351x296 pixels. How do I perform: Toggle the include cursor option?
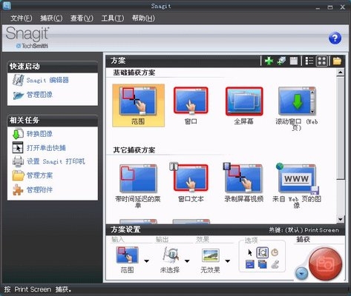point(250,252)
